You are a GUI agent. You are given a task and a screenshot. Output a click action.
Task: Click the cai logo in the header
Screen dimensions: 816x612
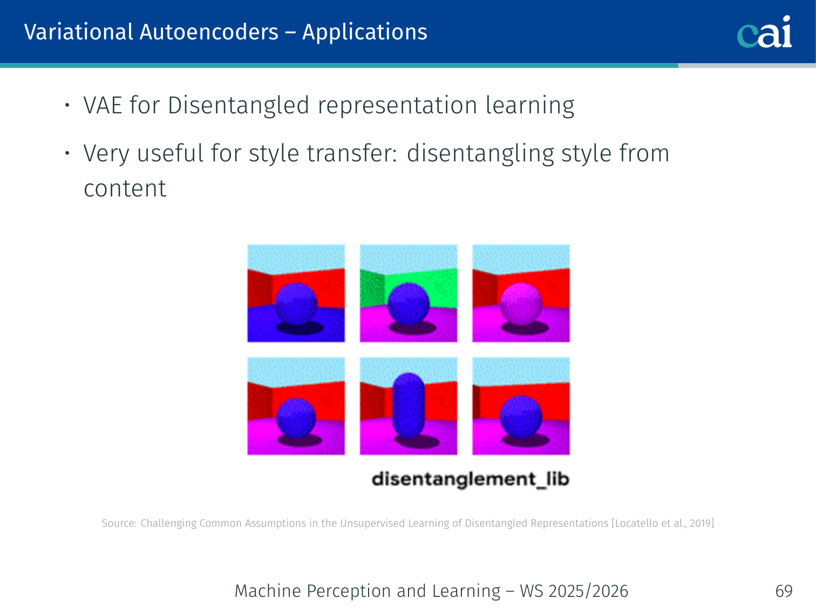pos(764,32)
